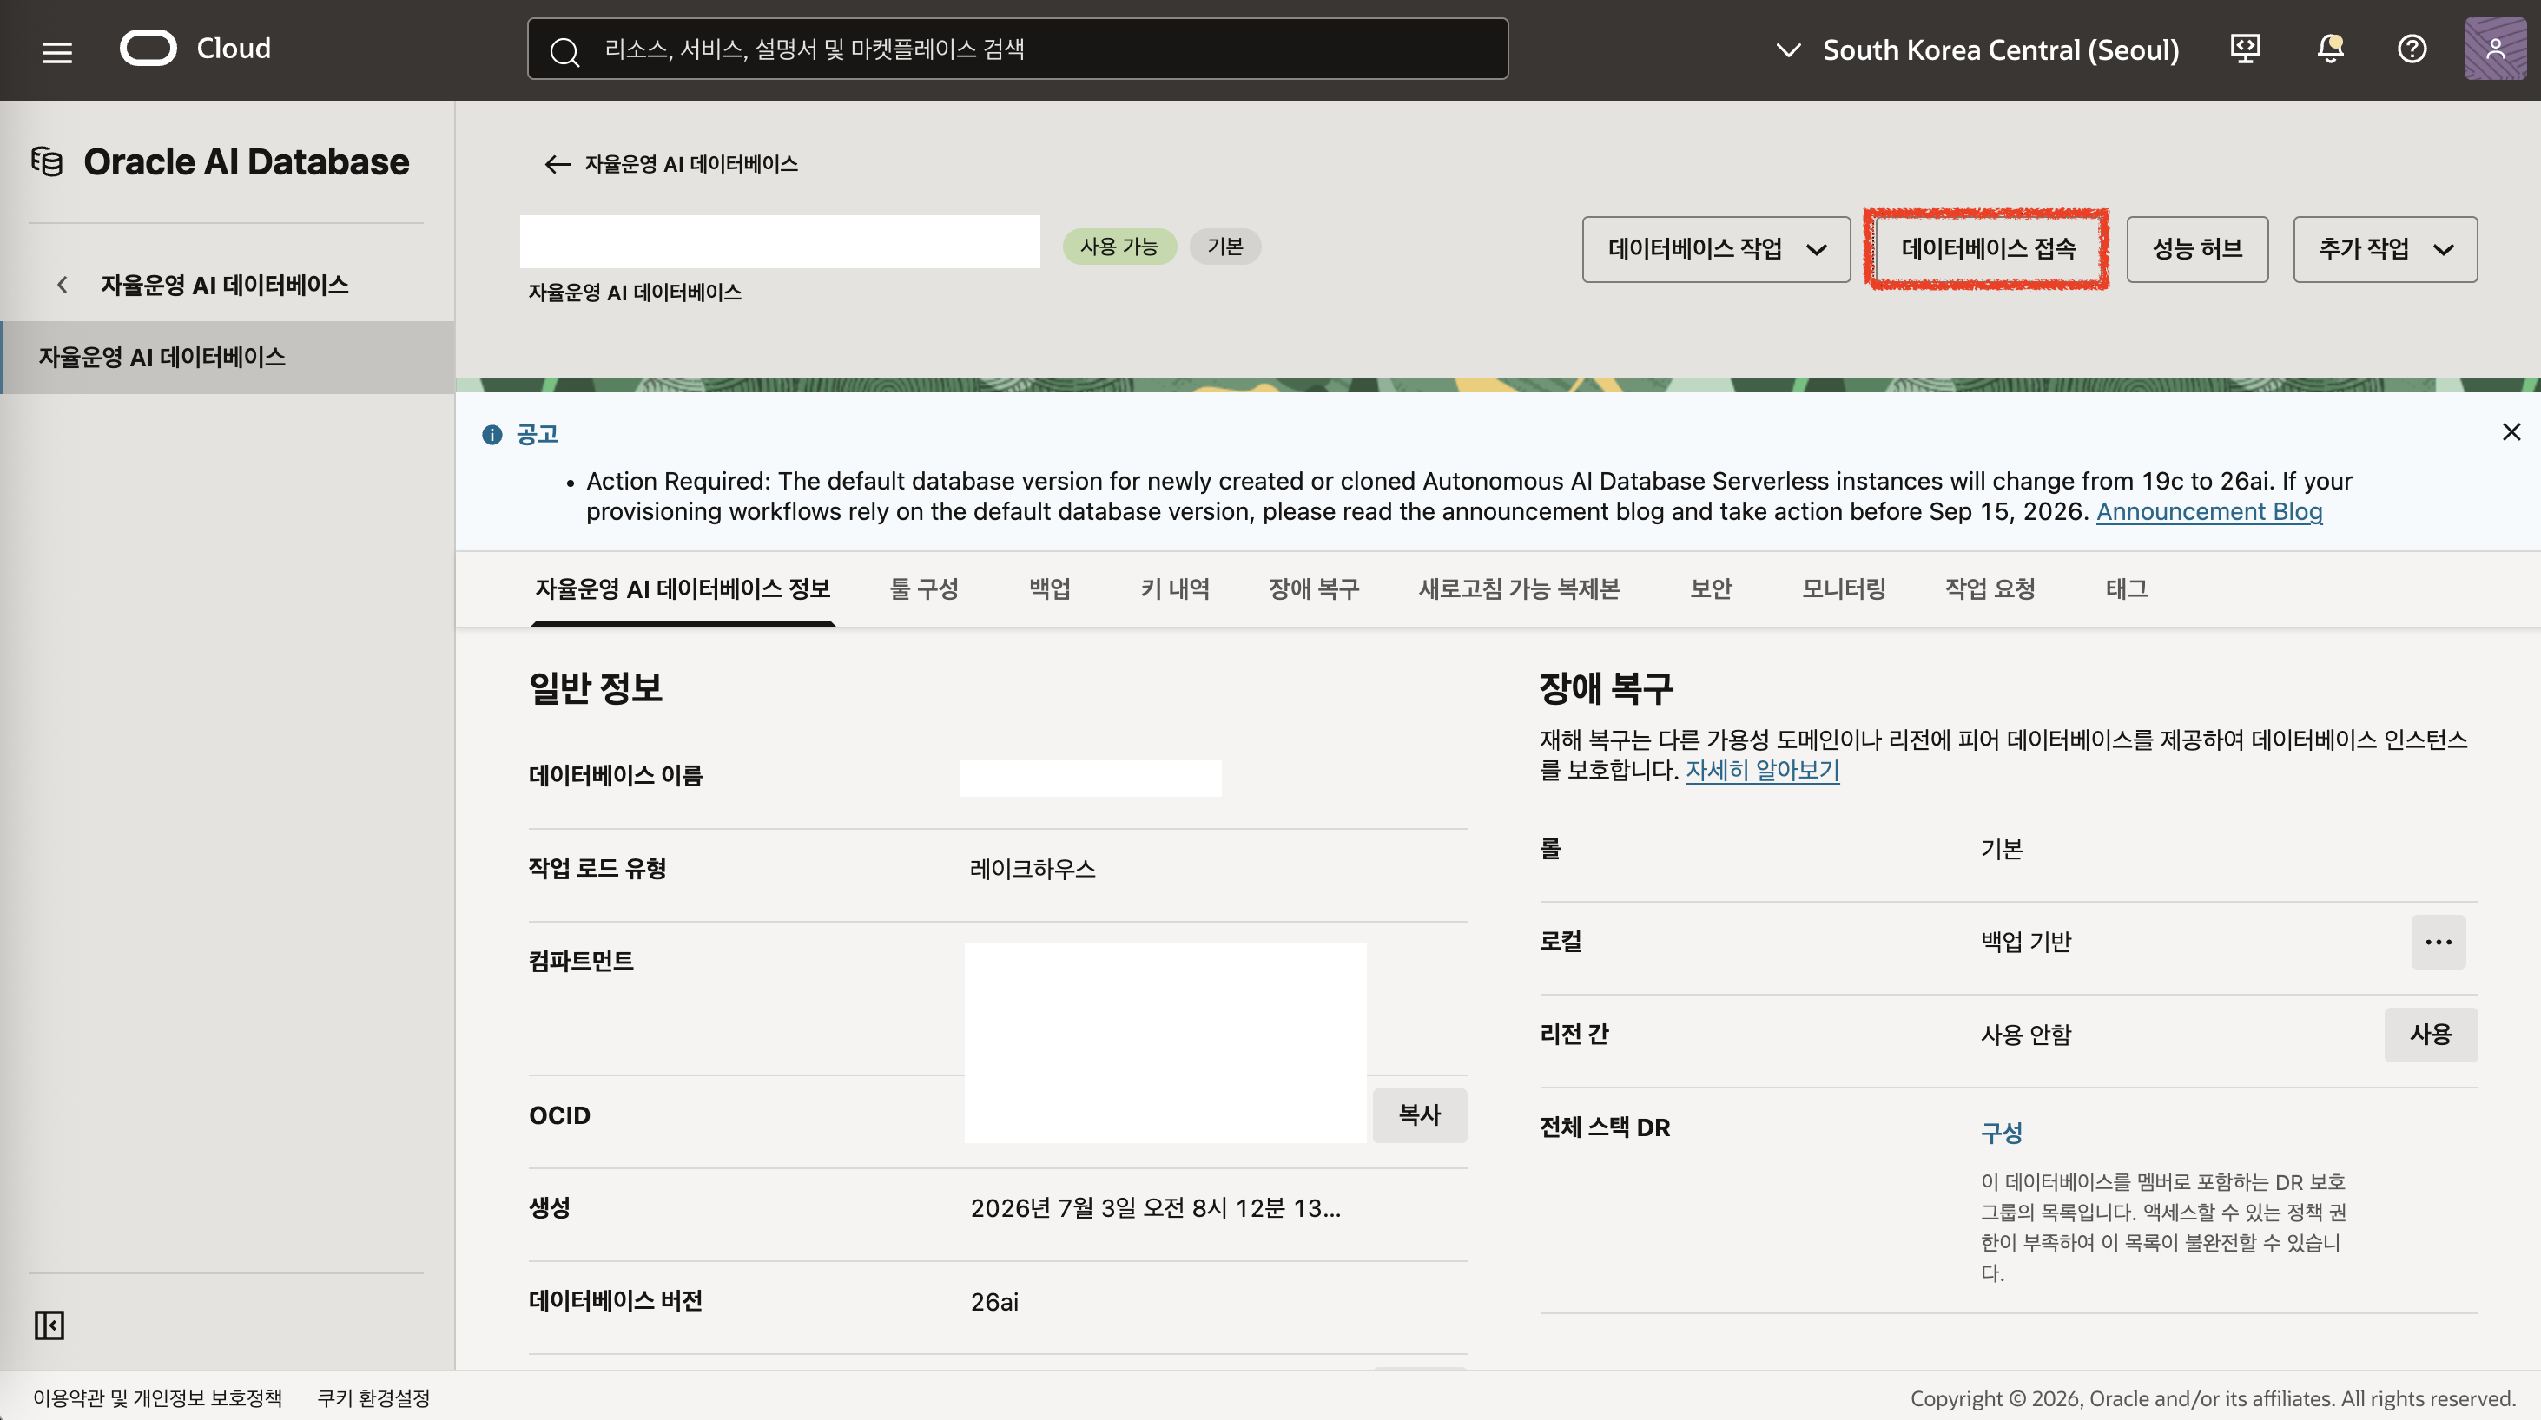Click the 사용 가능 status badge
Viewport: 2541px width, 1420px height.
coord(1119,247)
